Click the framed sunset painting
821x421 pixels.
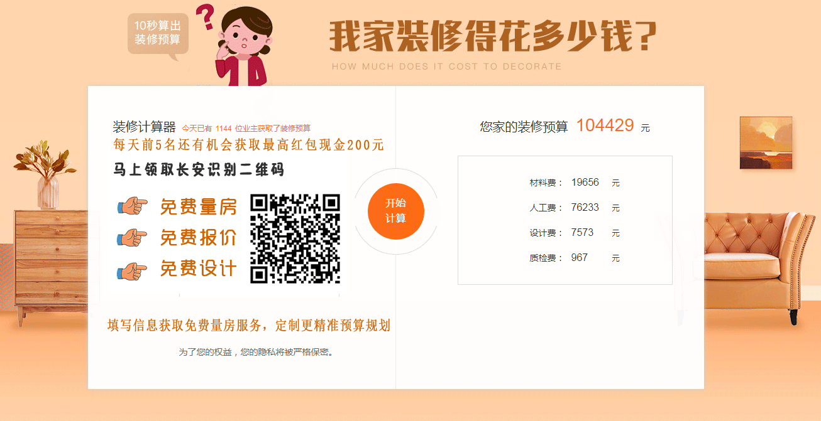(766, 142)
